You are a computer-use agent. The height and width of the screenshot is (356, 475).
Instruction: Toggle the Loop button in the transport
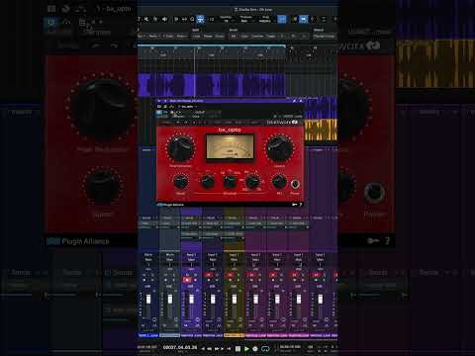tap(265, 348)
